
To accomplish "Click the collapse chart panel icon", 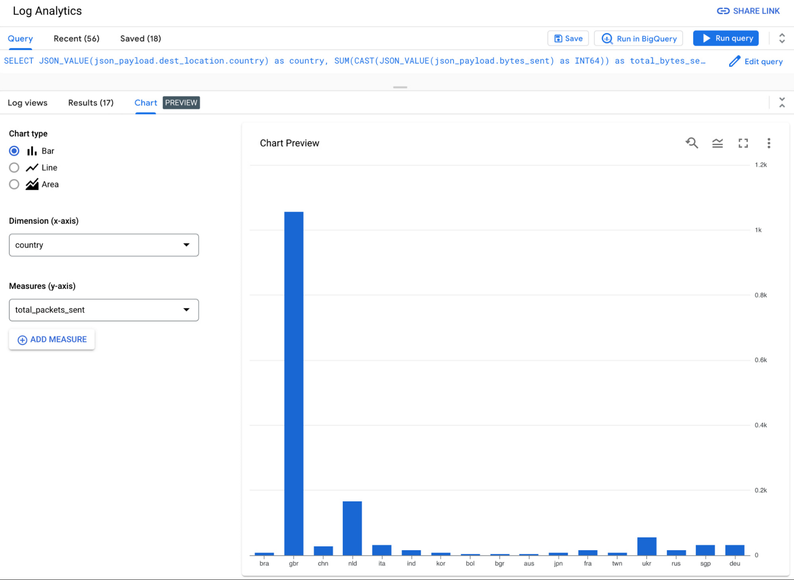I will [782, 102].
